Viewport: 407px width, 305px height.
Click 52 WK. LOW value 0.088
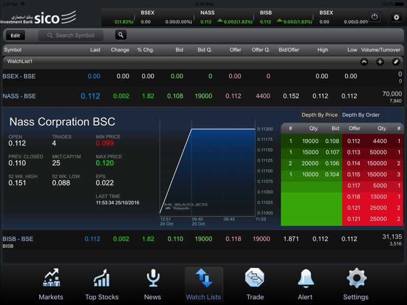61,183
